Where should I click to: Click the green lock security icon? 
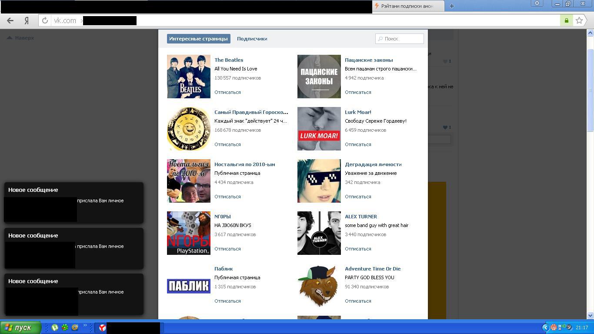[566, 20]
